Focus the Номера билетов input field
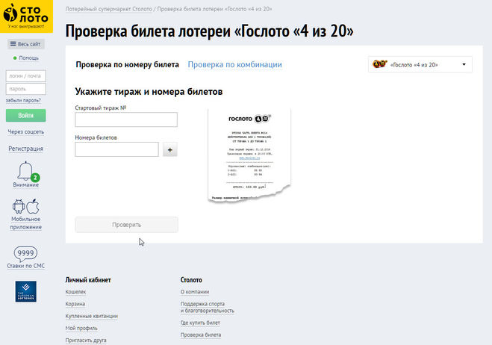This screenshot has width=492, height=345. tap(117, 149)
